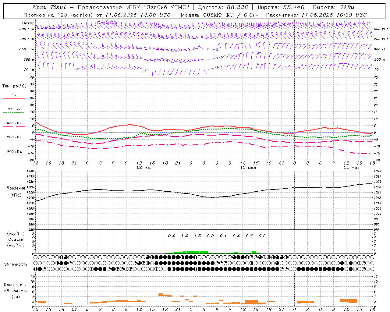Screen dimensions: 390x312
Task: Click the 14 мая date label
Action: point(352,168)
